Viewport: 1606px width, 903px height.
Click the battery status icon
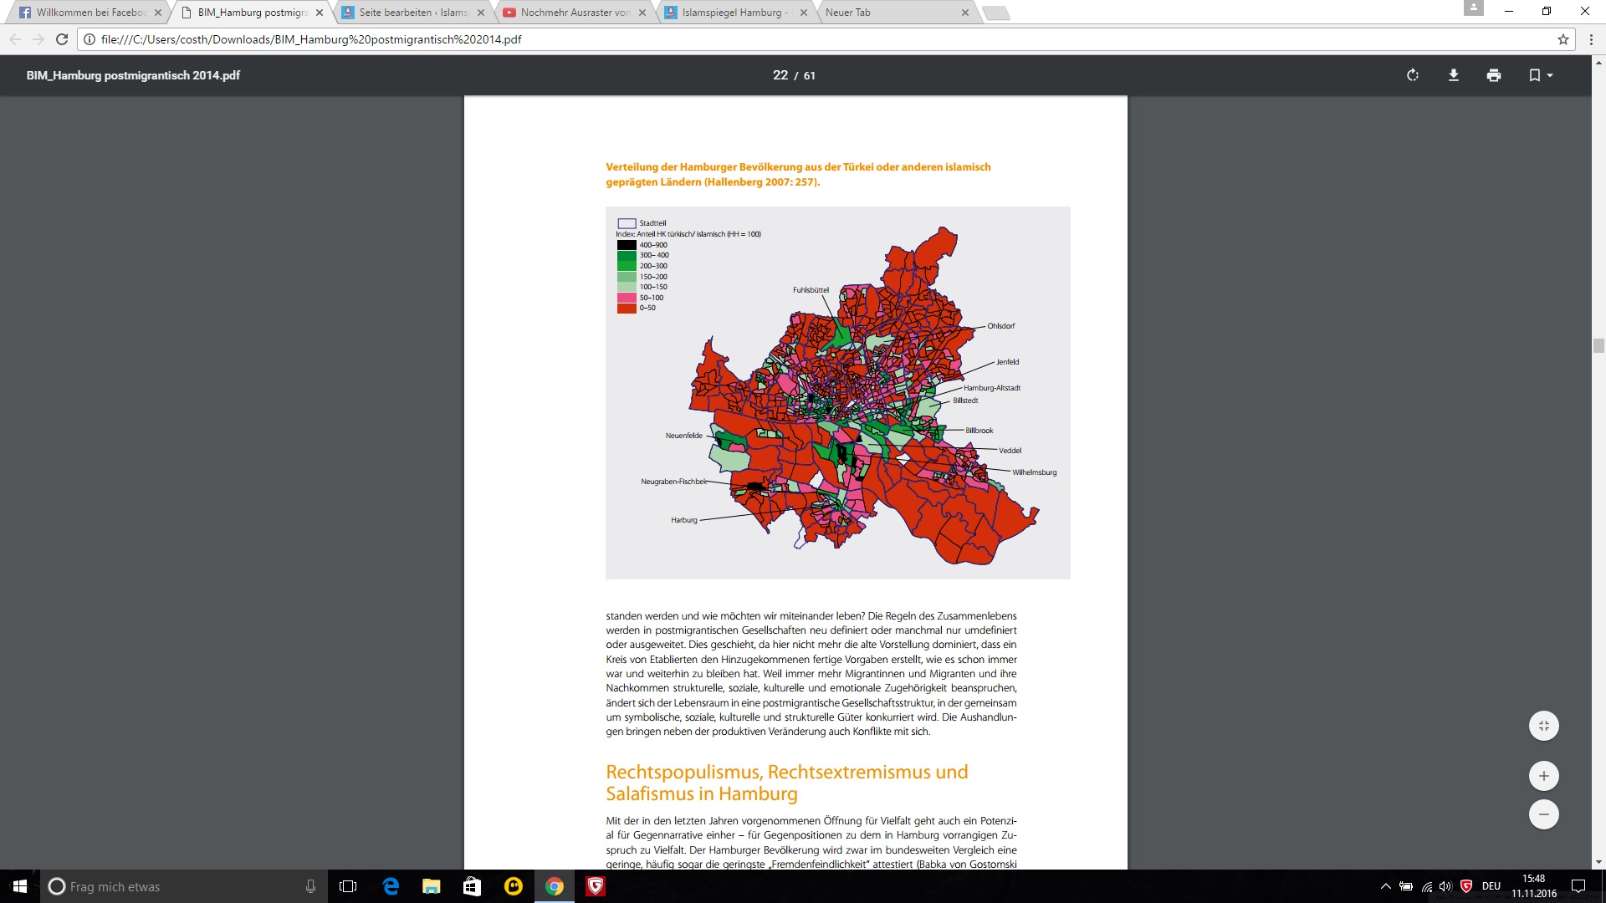coord(1406,886)
